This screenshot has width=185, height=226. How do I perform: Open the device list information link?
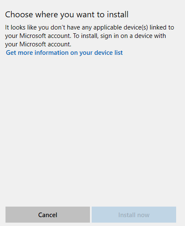pos(64,53)
